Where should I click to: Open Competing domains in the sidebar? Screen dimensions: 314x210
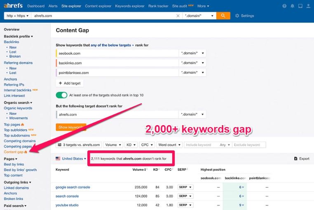[x=20, y=141]
